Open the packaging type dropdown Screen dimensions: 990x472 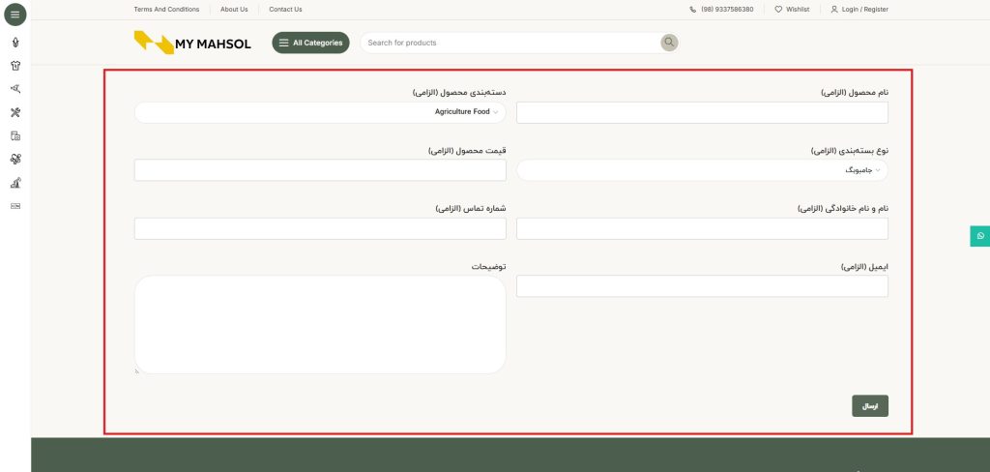[702, 170]
